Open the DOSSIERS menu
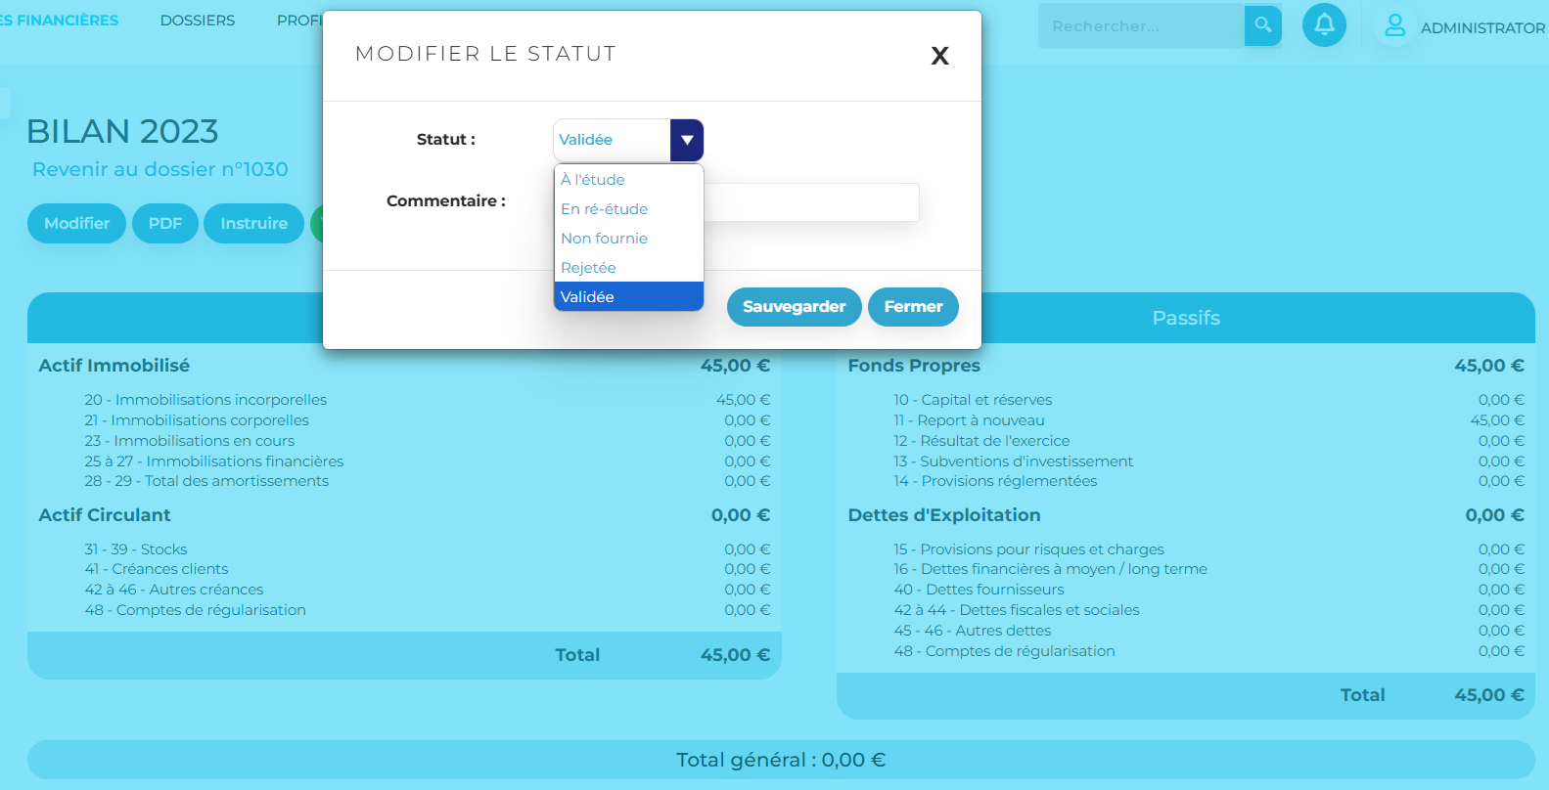Screen dimensions: 1549x790 (x=198, y=21)
